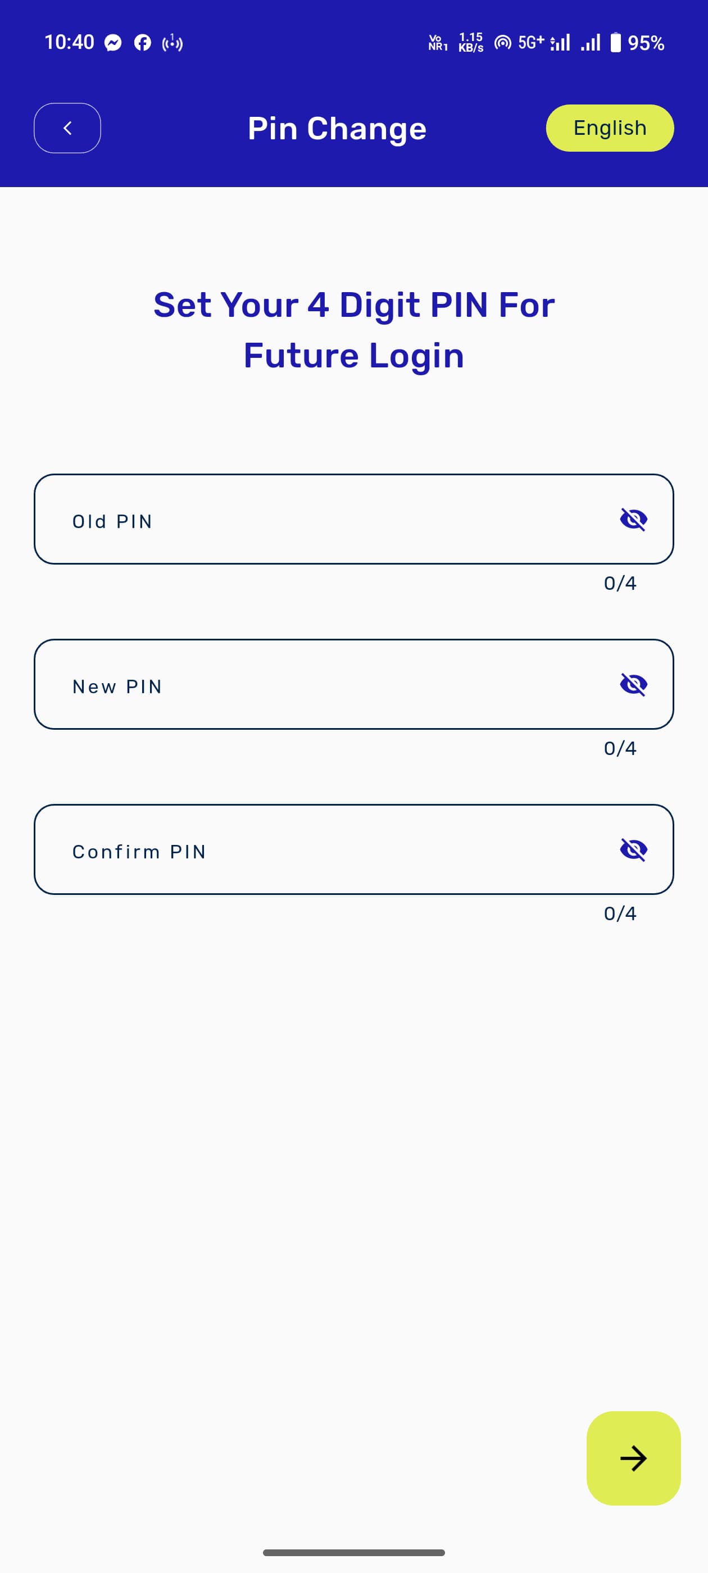
Task: Tap the Messenger notification icon
Action: point(113,43)
